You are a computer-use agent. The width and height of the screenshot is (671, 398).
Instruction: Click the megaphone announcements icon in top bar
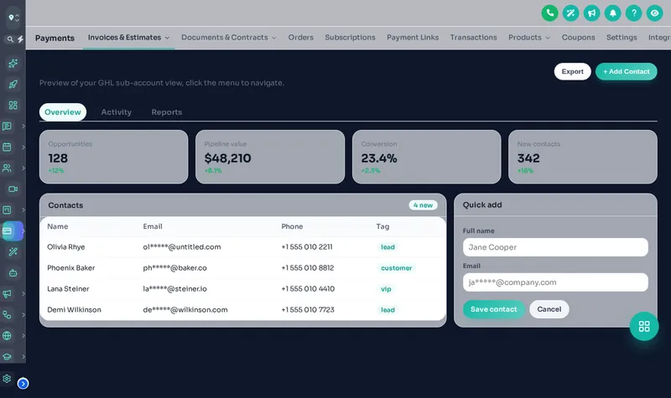tap(592, 13)
